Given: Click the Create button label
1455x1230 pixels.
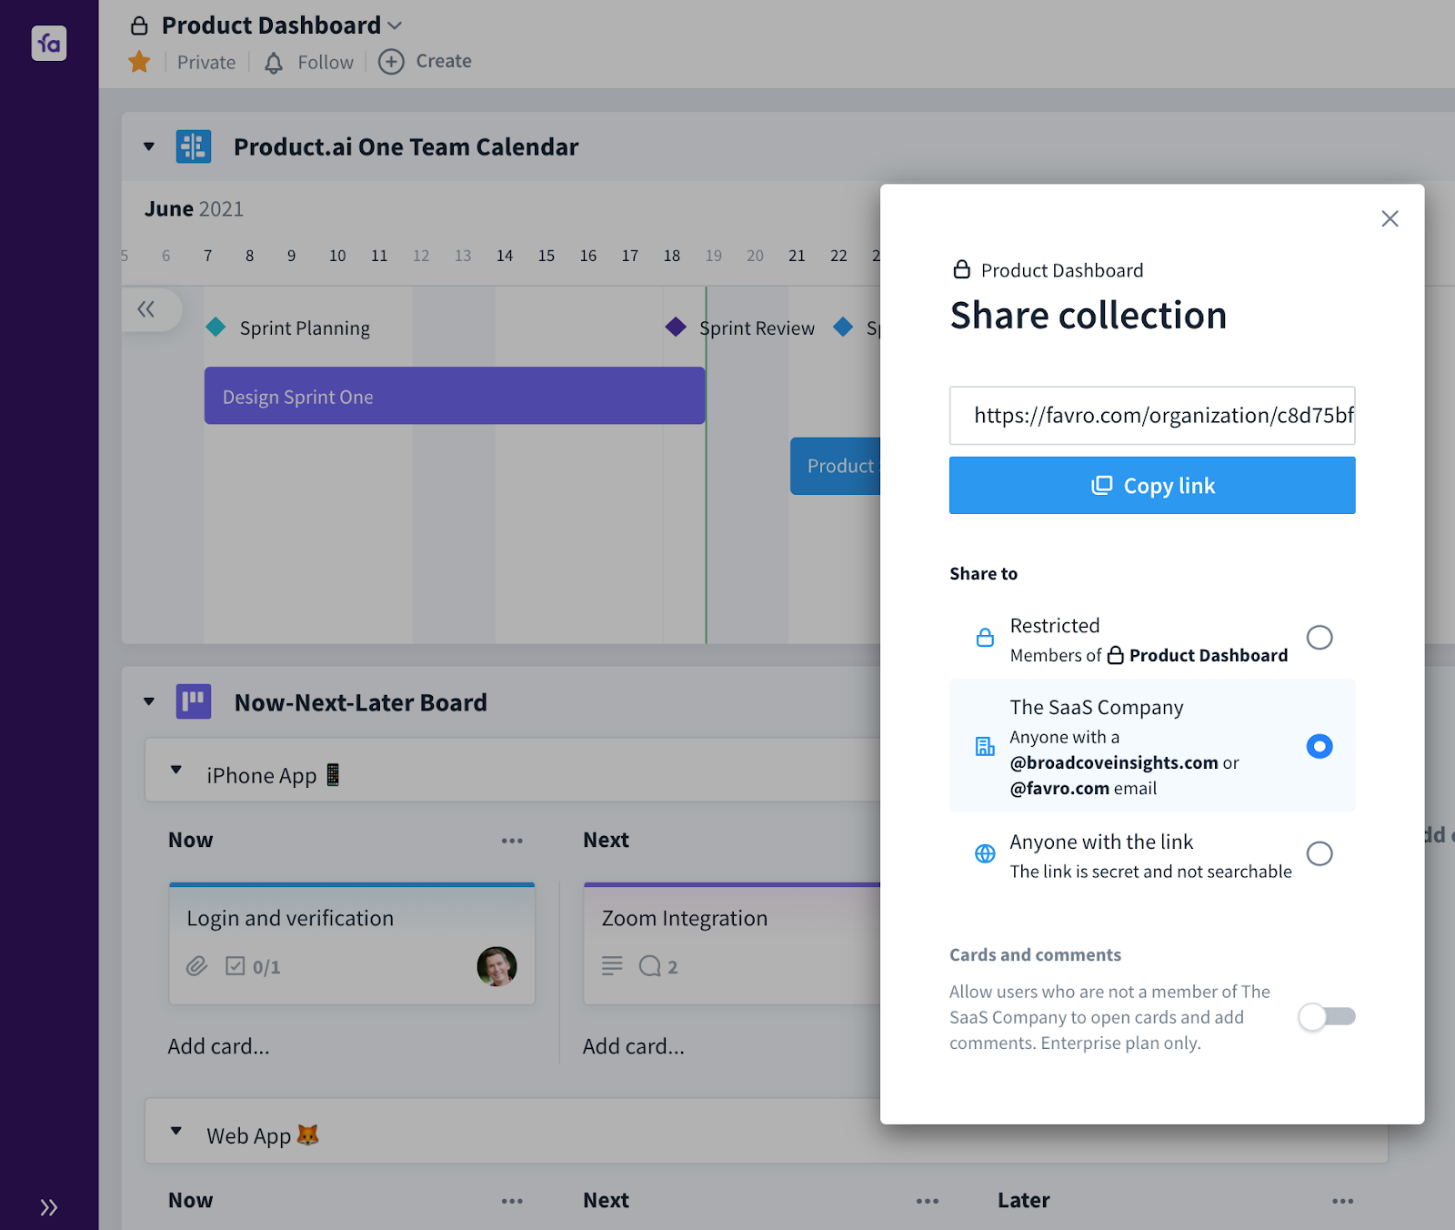Looking at the screenshot, I should pyautogui.click(x=444, y=61).
